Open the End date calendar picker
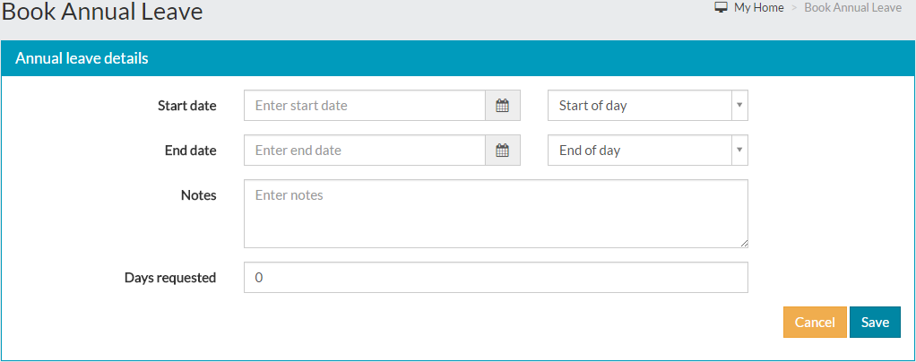The height and width of the screenshot is (362, 916). click(503, 151)
